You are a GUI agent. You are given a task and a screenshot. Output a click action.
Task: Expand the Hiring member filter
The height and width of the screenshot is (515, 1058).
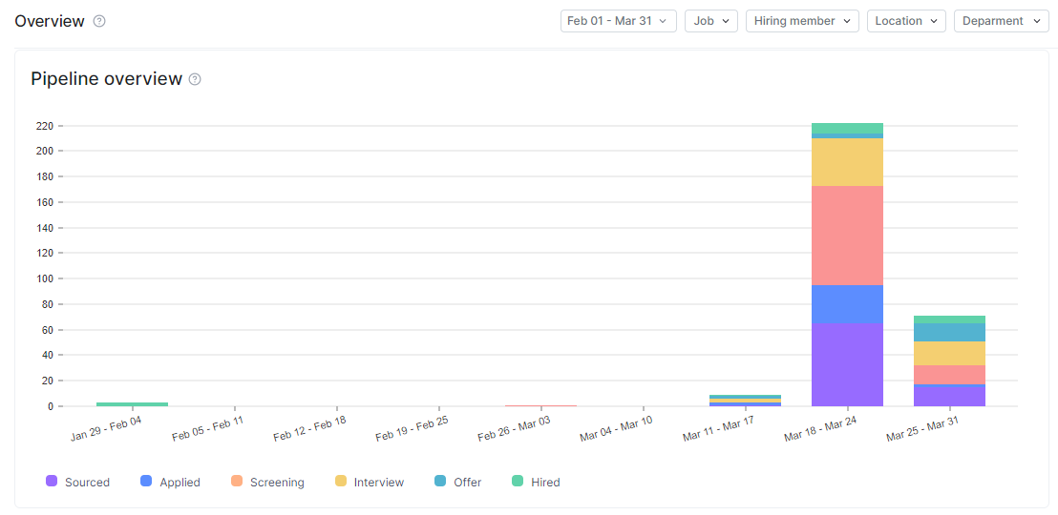802,21
